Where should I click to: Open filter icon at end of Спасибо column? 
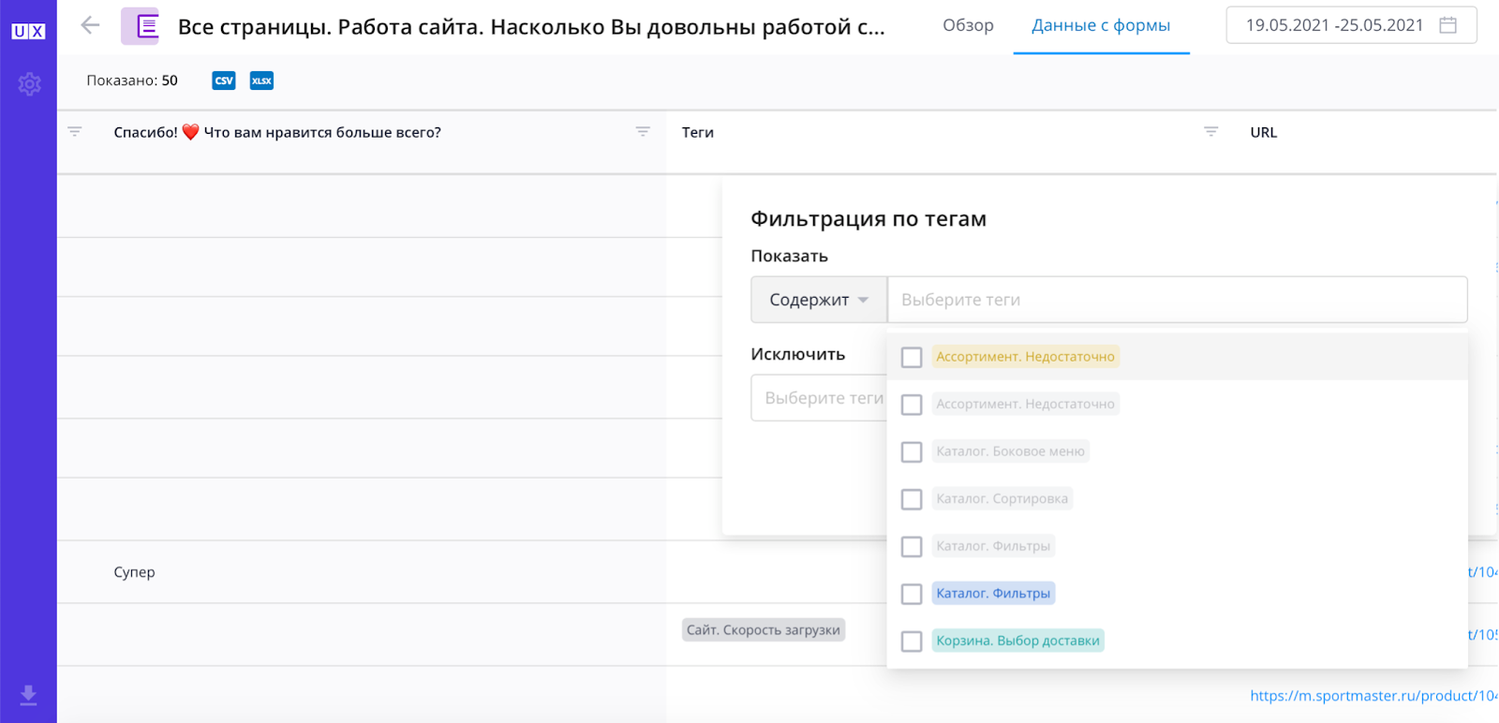click(x=643, y=132)
